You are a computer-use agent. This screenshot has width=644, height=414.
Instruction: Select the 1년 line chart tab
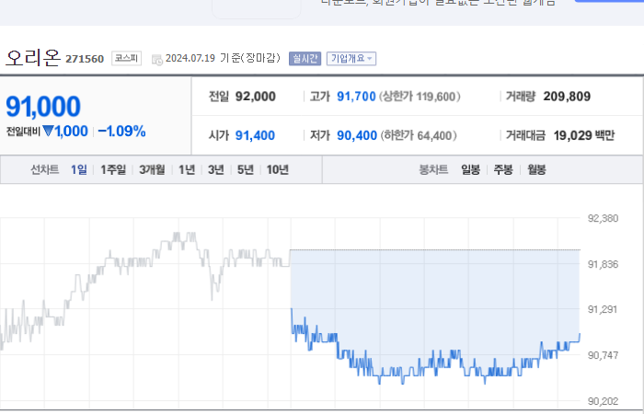[187, 169]
